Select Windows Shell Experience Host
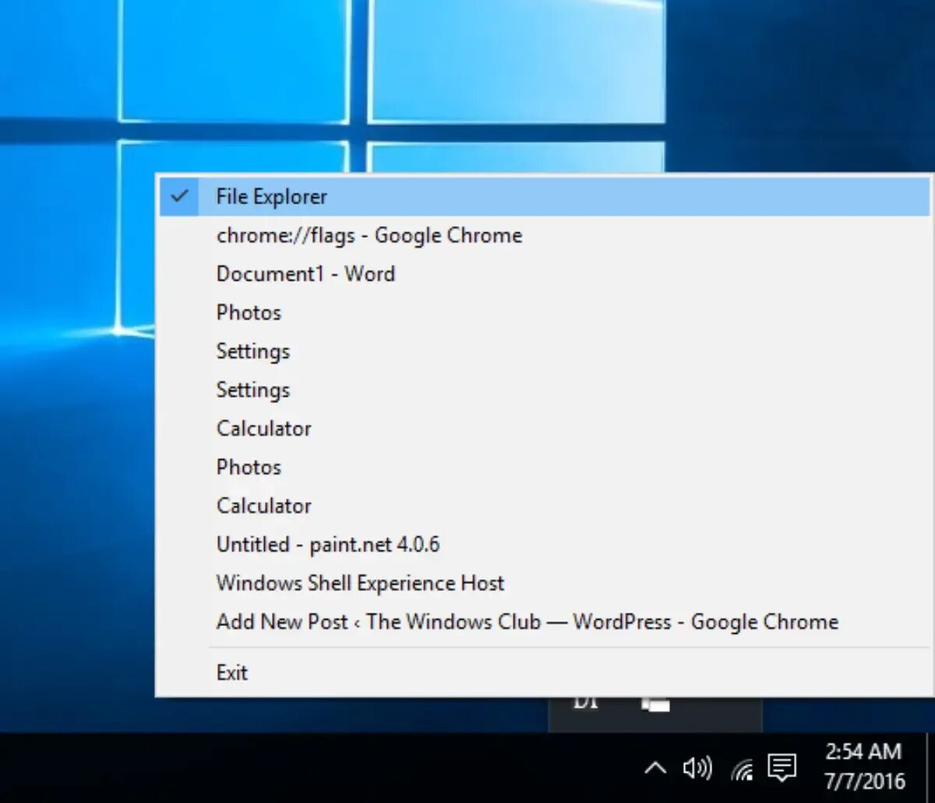This screenshot has height=803, width=935. point(545,583)
